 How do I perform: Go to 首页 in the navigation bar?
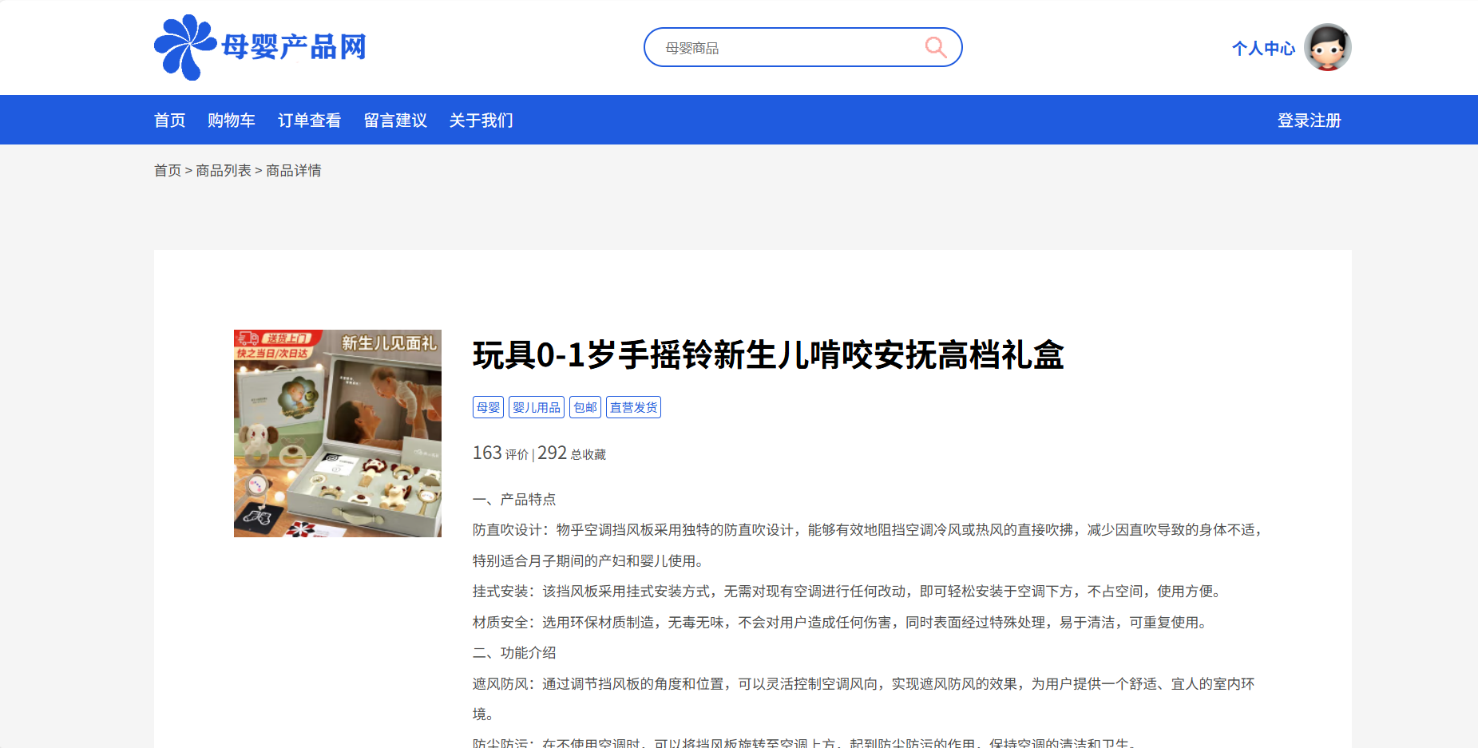click(169, 121)
